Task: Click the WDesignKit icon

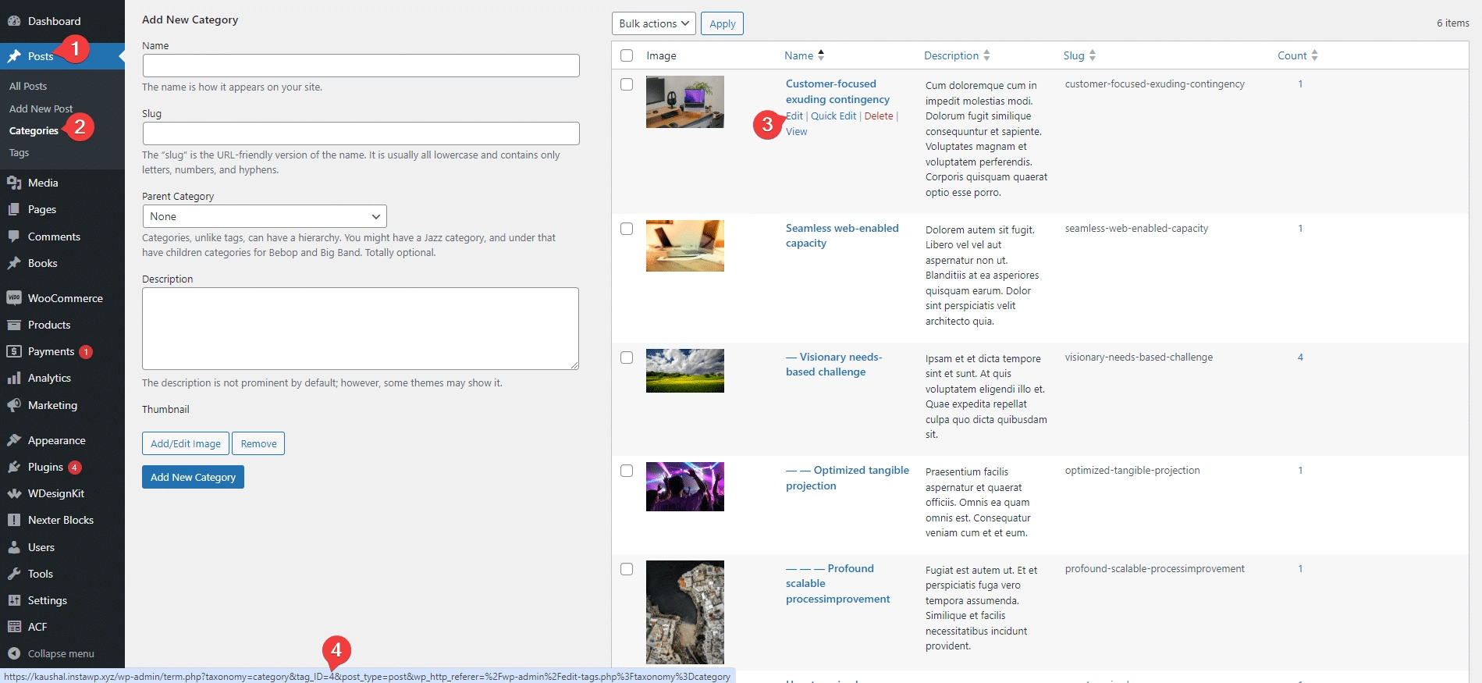Action: [14, 493]
